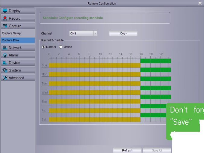
Task: Click the System gear icon in sidebar
Action: 5,70
